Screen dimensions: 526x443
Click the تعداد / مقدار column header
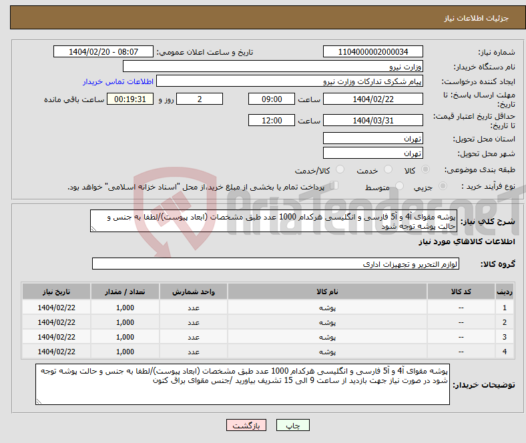point(125,292)
